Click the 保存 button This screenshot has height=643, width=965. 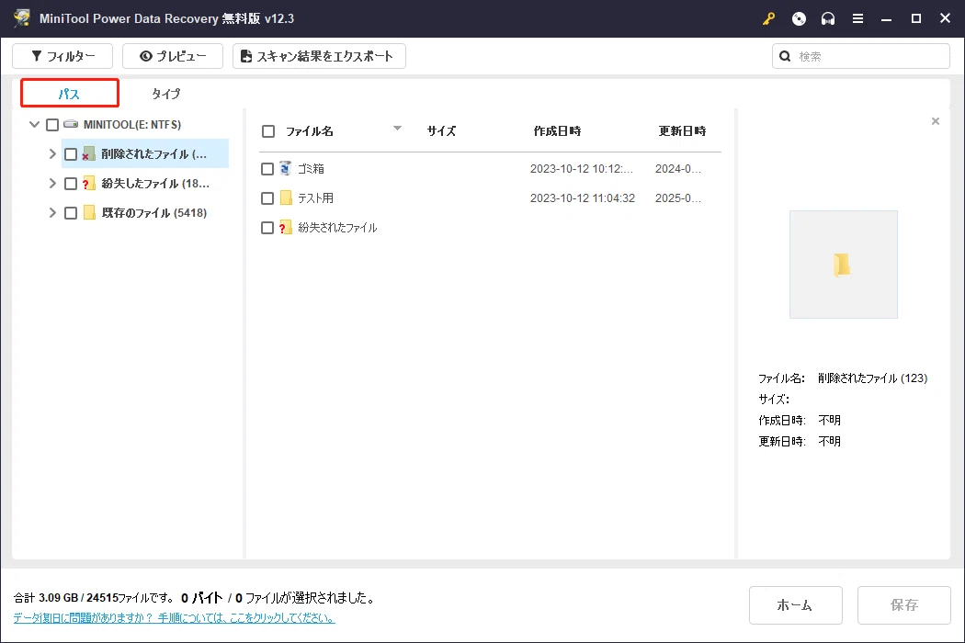pos(903,604)
